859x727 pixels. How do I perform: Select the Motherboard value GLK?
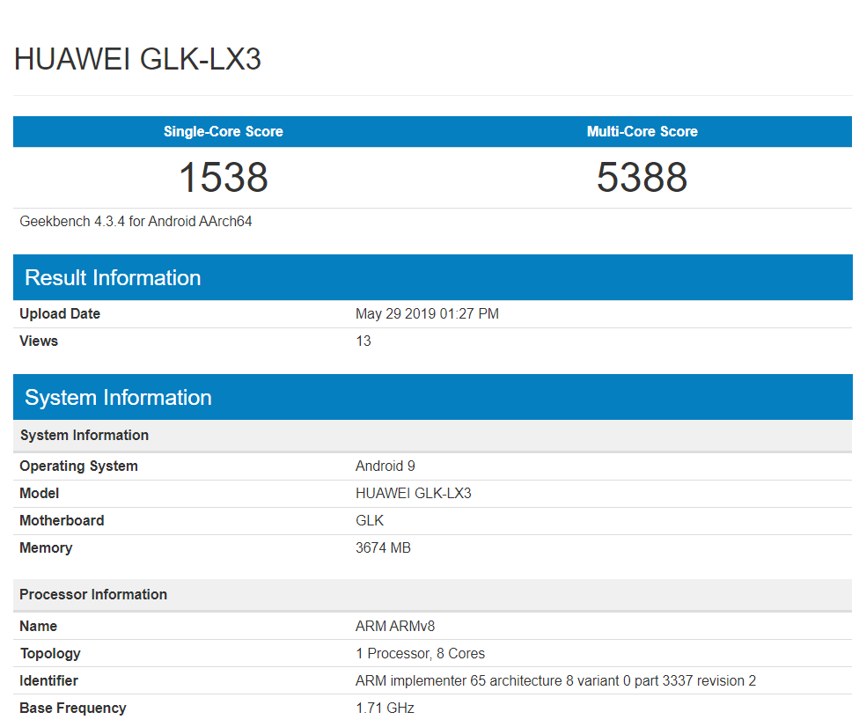point(369,520)
